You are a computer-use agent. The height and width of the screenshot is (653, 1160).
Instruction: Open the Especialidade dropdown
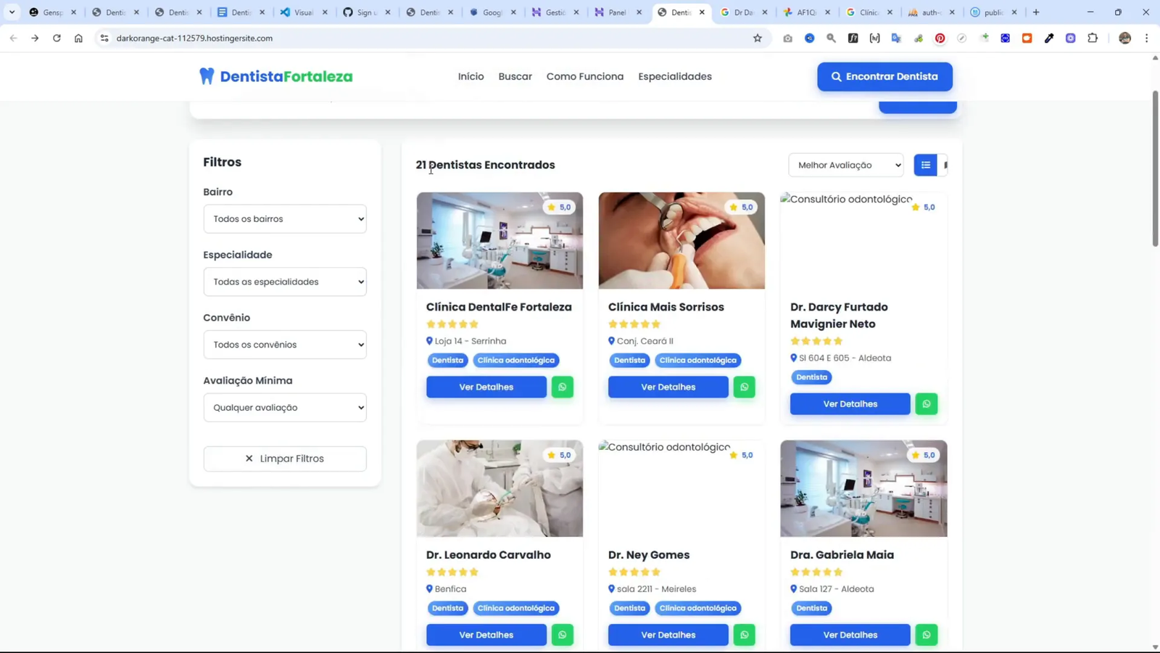tap(285, 282)
